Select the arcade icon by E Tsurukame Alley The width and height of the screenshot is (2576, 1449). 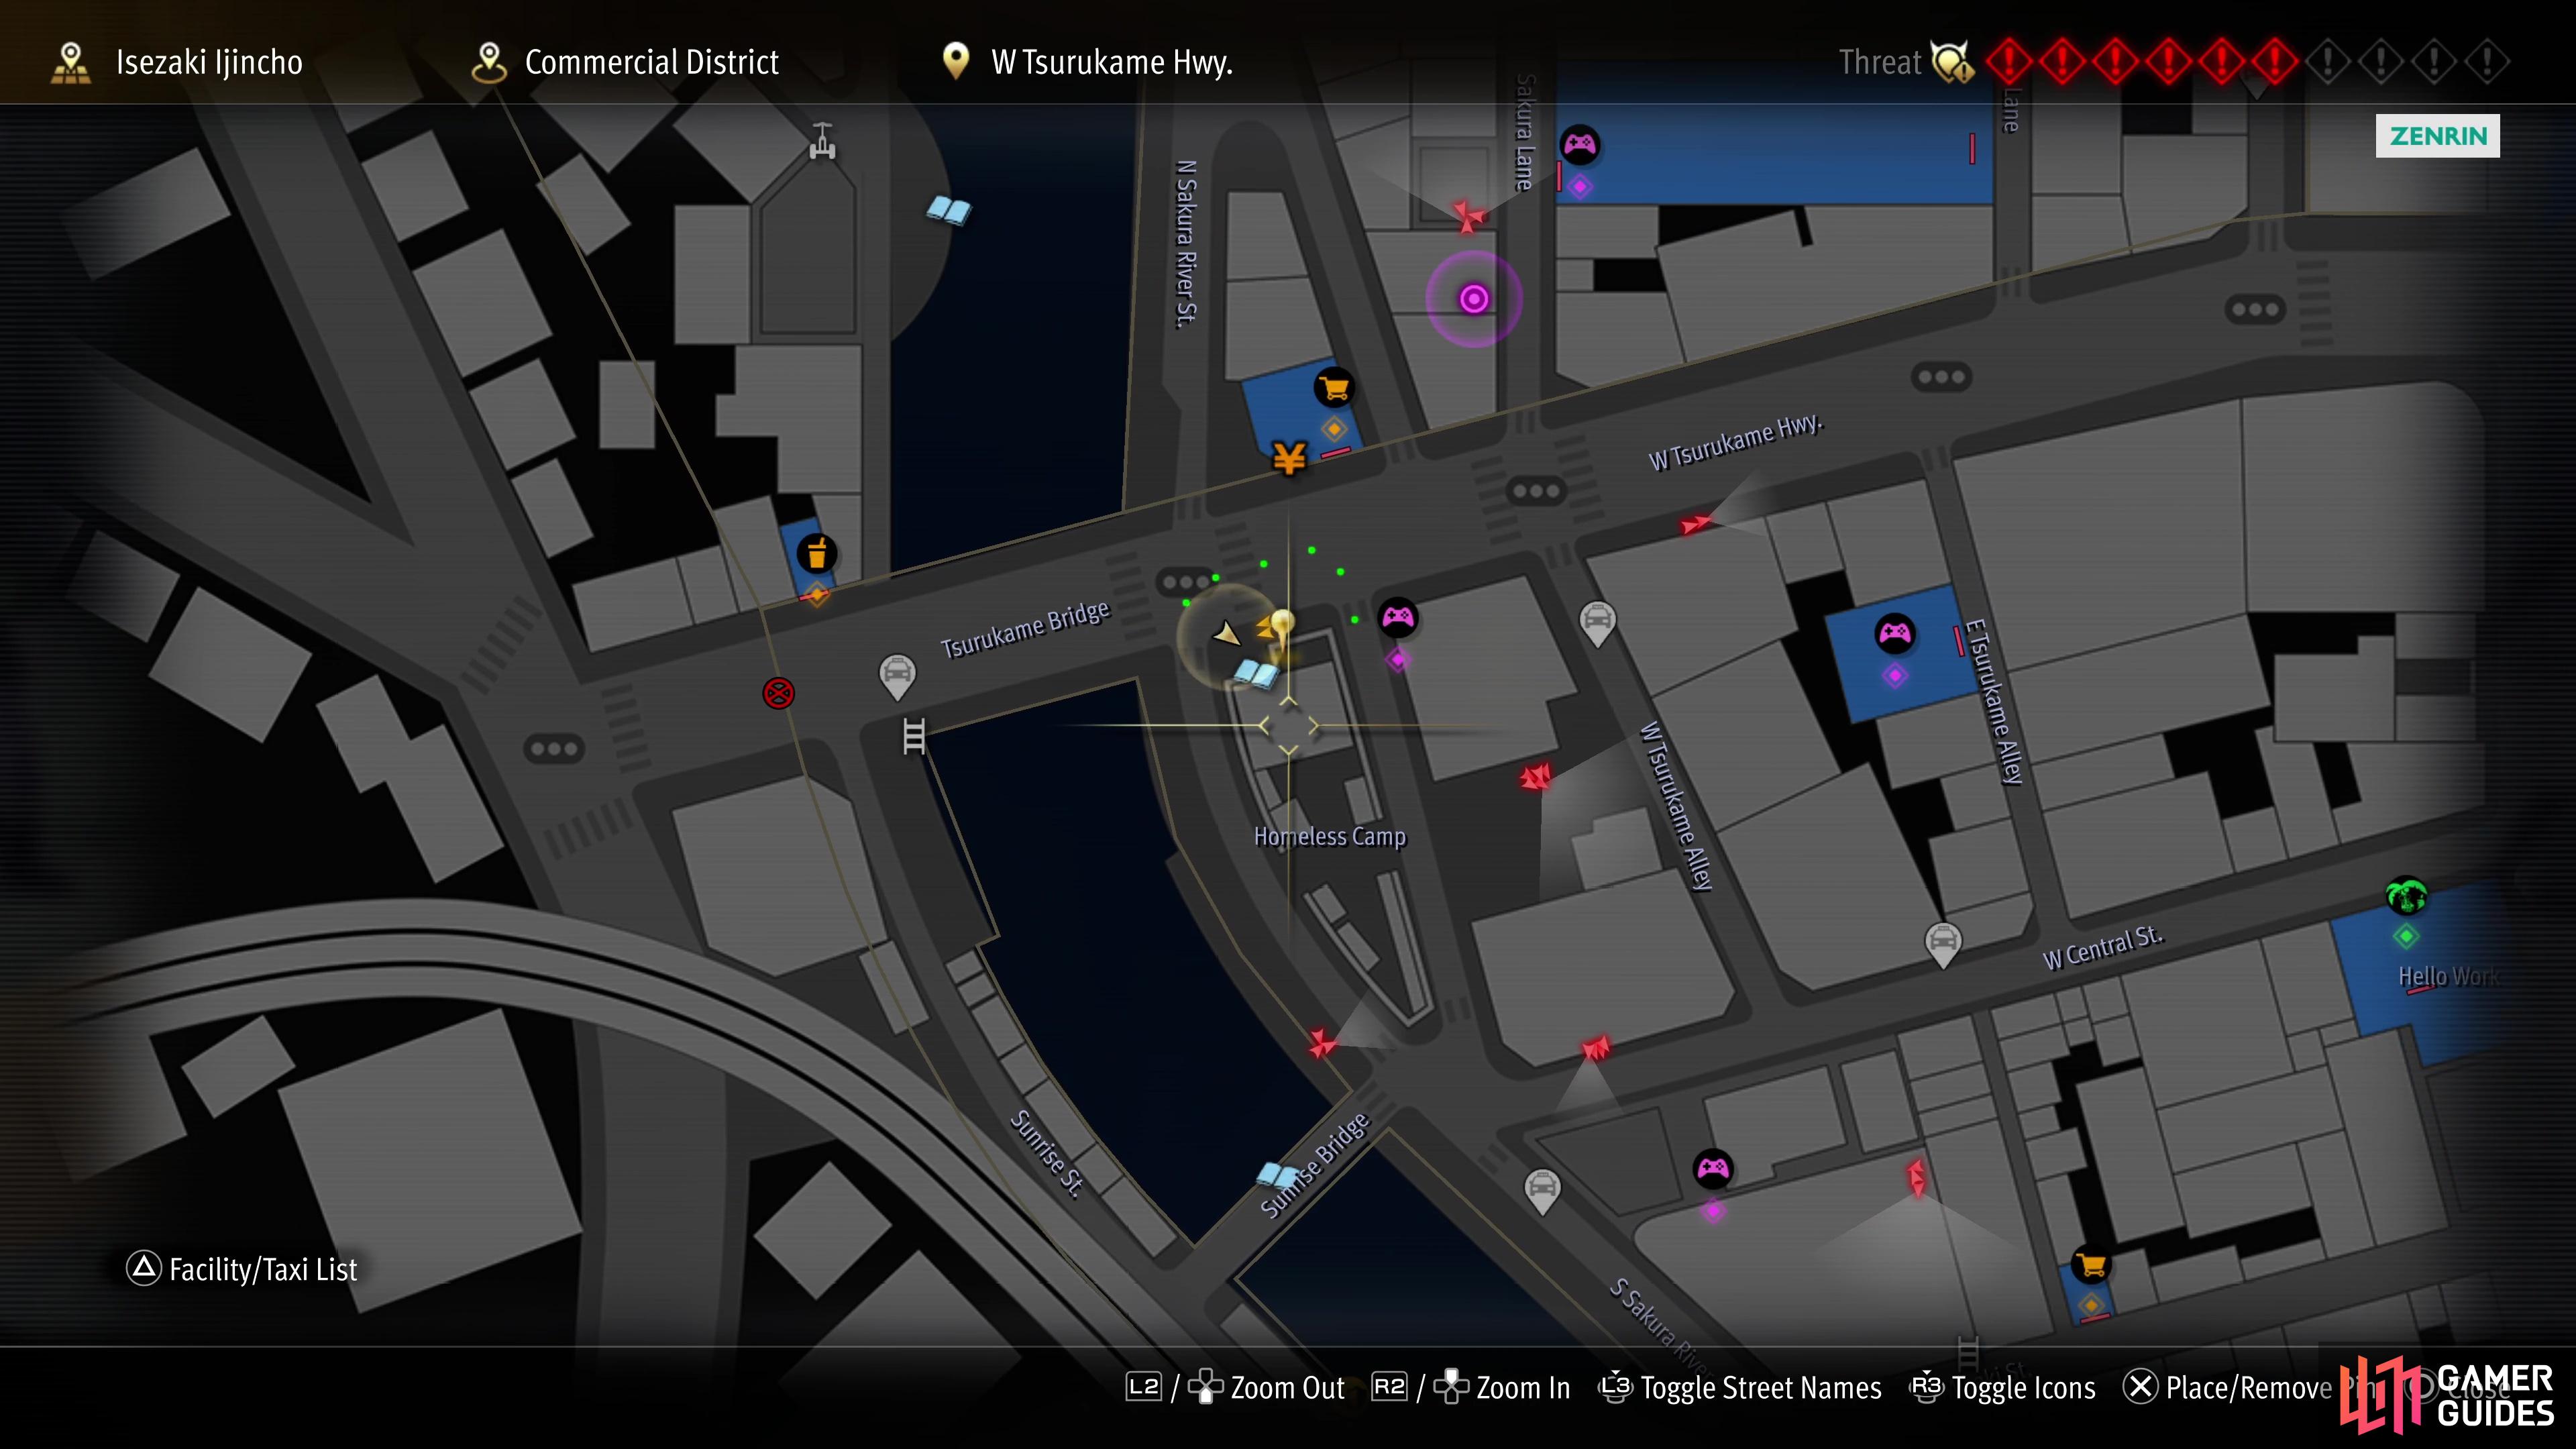pos(1894,633)
